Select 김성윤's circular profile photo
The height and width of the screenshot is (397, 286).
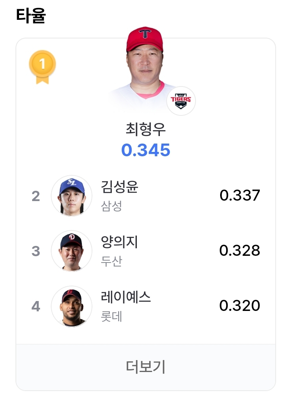pyautogui.click(x=71, y=196)
